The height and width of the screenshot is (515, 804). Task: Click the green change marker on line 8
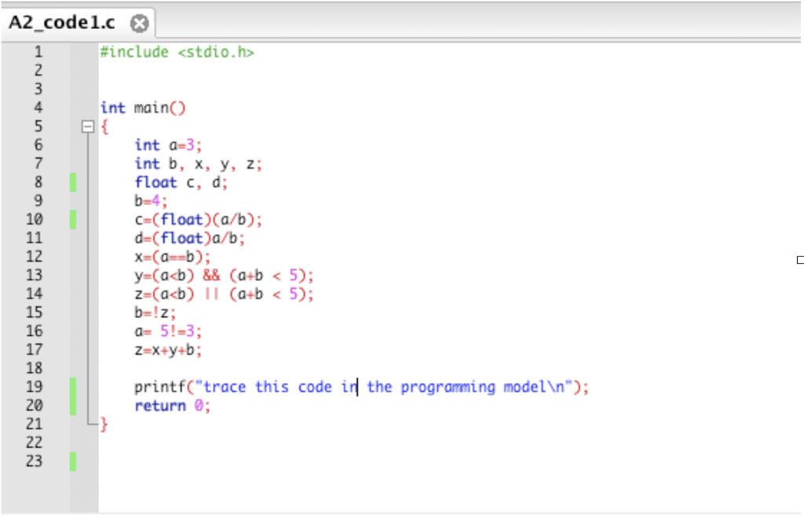pyautogui.click(x=73, y=183)
